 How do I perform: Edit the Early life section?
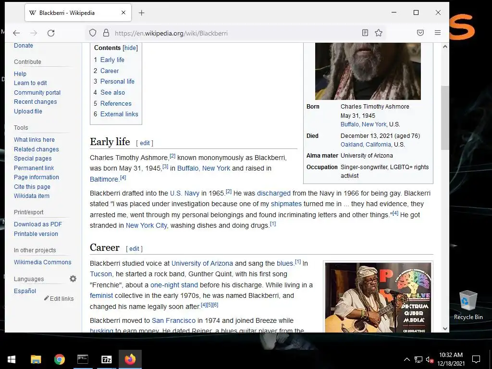tap(145, 143)
